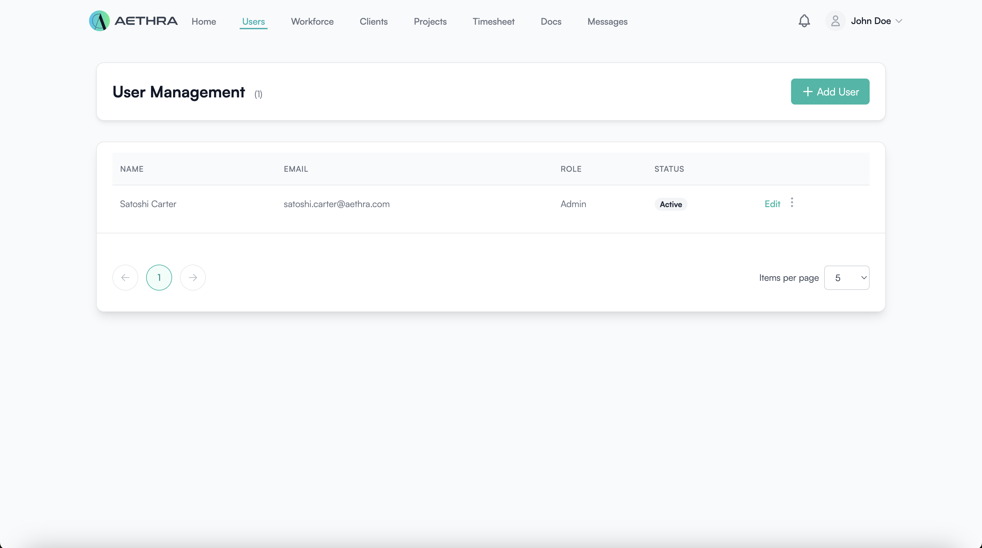Switch to the Messages tab
Viewport: 982px width, 548px height.
(607, 22)
